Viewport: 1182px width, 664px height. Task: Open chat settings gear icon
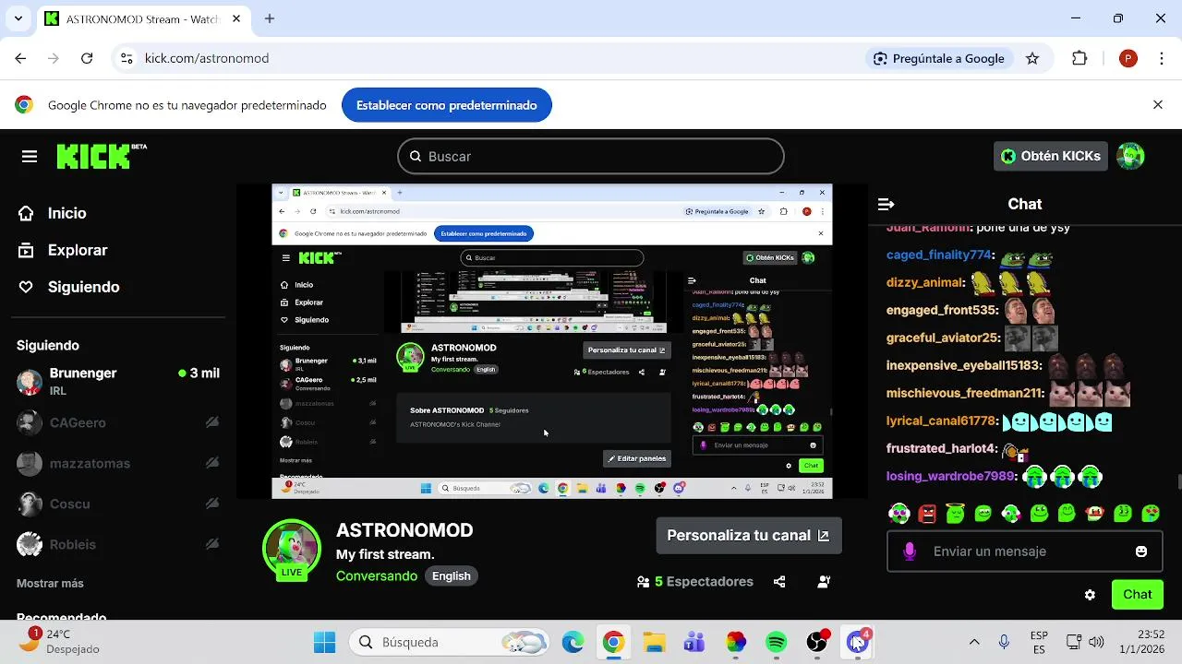pyautogui.click(x=1090, y=595)
